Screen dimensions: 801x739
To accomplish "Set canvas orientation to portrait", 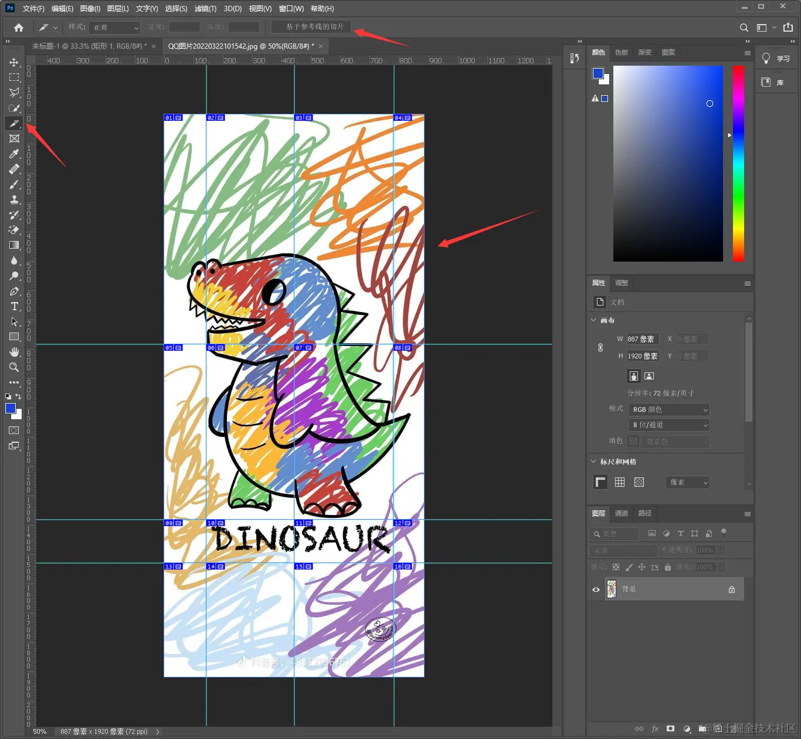I will click(x=634, y=376).
